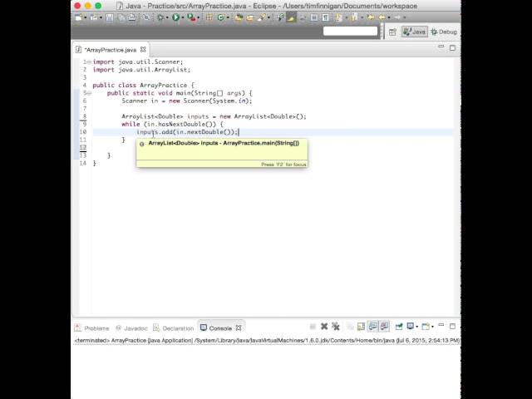The width and height of the screenshot is (532, 399).
Task: Open the Search dropdown arrow
Action: (x=268, y=17)
